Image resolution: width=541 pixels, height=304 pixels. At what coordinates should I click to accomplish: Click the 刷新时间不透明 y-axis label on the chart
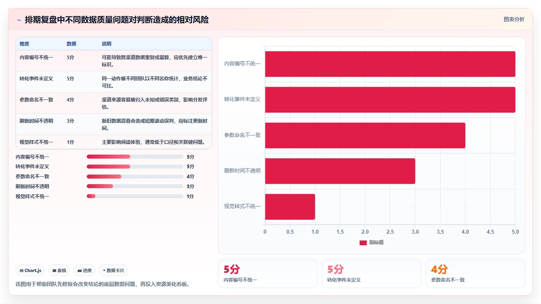[242, 171]
